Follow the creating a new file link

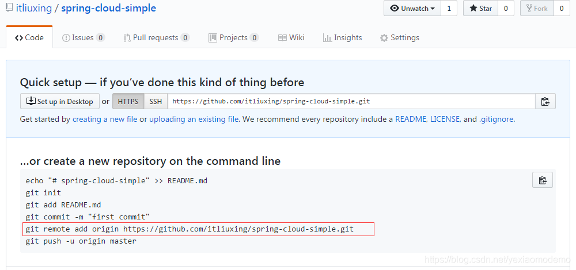coord(105,119)
